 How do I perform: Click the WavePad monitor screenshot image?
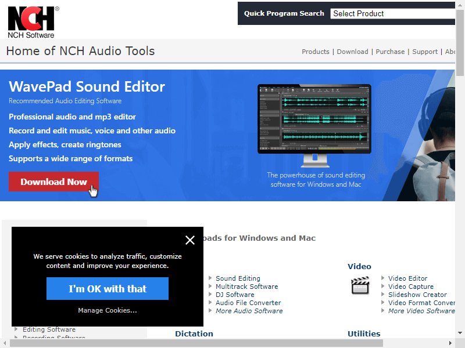[314, 125]
